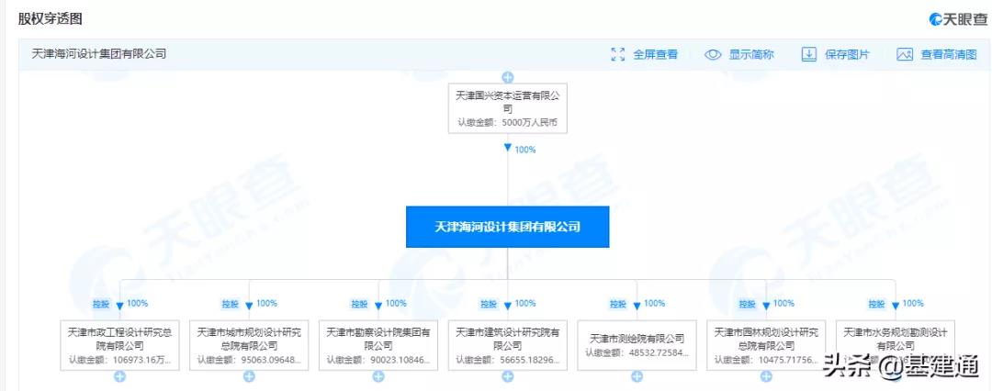
Task: Click 天津海河设计集团有限公司 title in header bar
Action: (98, 54)
